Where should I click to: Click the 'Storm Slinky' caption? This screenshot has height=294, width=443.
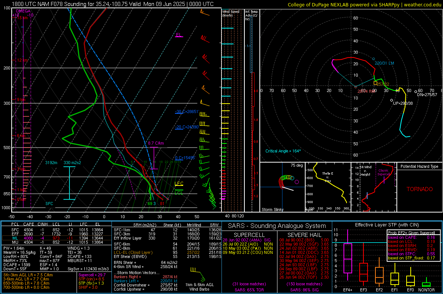(x=273, y=210)
